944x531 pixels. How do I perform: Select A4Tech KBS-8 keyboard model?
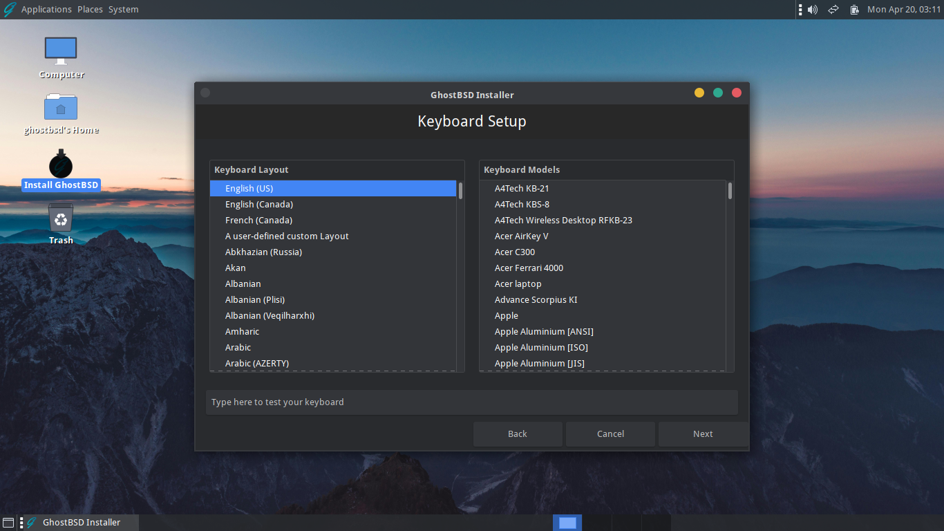click(603, 205)
